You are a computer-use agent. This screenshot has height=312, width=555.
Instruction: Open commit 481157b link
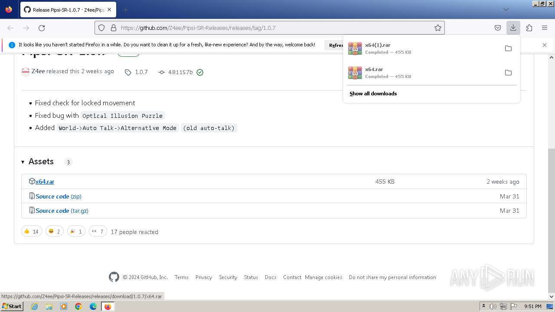176,72
